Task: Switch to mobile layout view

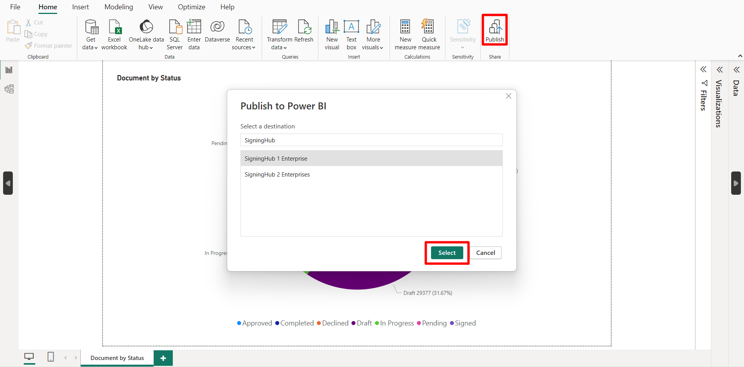Action: (50, 357)
